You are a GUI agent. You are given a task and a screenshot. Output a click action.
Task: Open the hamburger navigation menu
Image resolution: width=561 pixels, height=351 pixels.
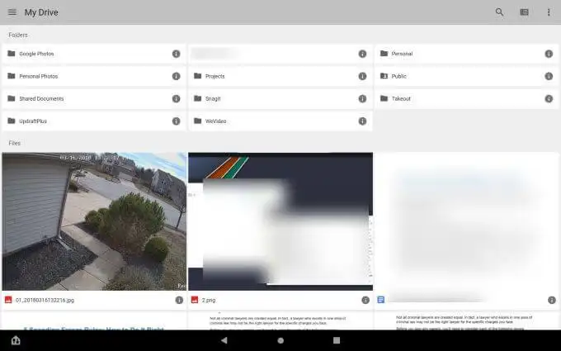coord(12,12)
